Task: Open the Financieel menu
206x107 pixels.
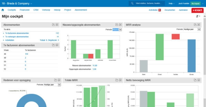Action: pyautogui.click(x=24, y=10)
